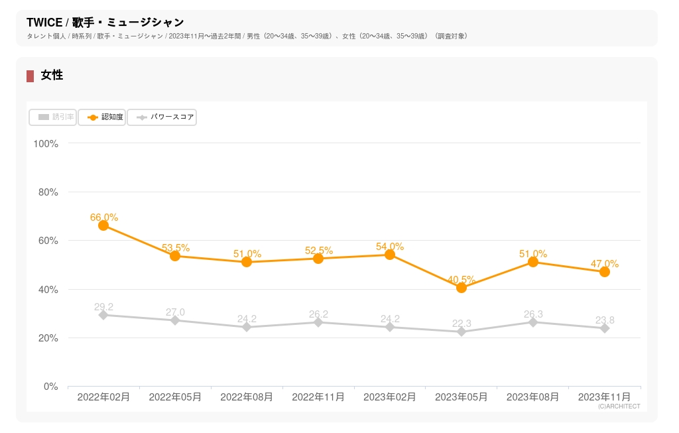Select the 23.8 gray diamond marker
This screenshot has width=679, height=433.
[605, 328]
